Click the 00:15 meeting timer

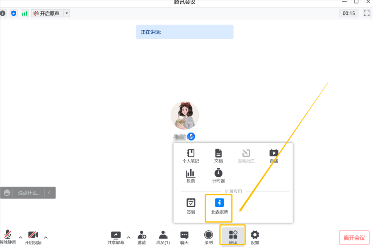click(349, 13)
